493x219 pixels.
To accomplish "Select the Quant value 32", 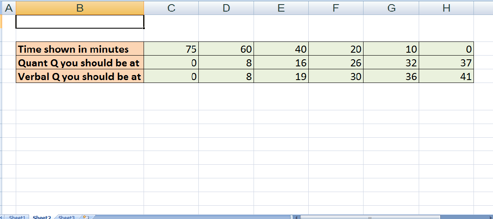I will (x=391, y=63).
